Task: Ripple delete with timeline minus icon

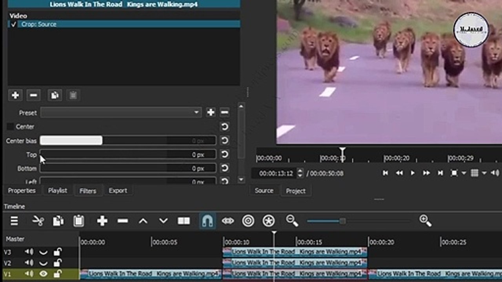Action: [123, 221]
